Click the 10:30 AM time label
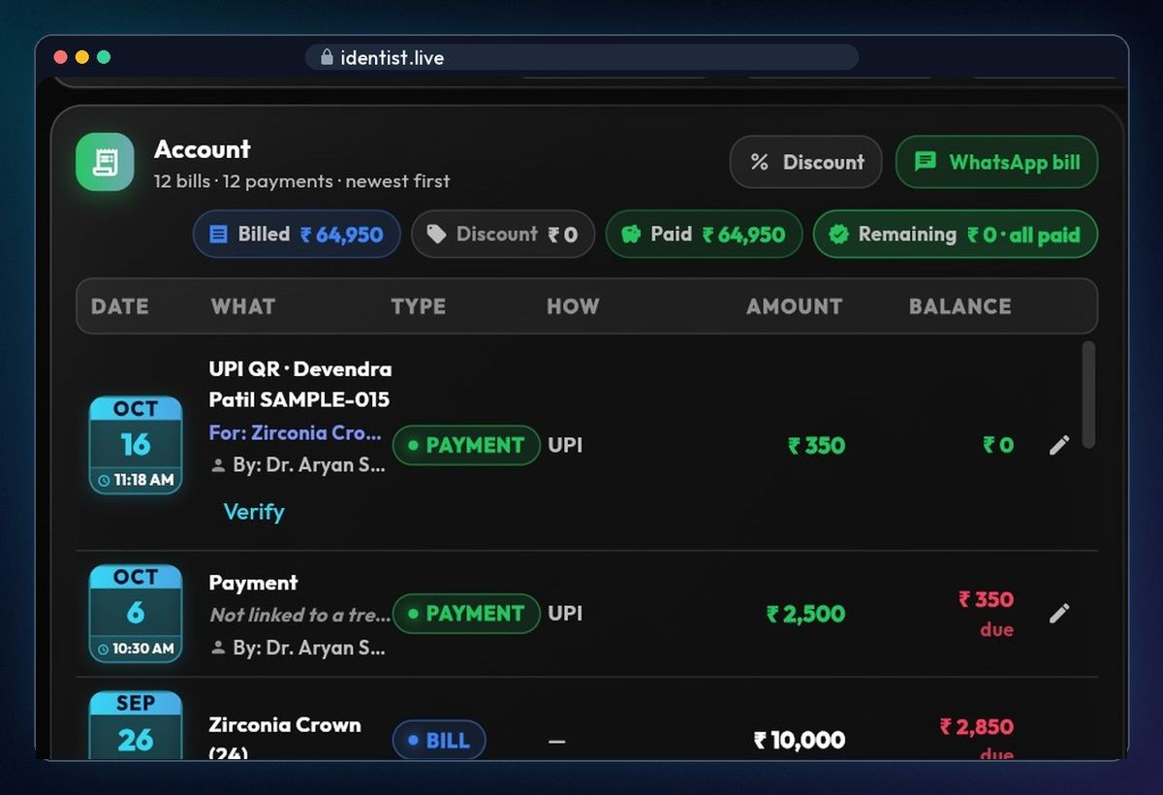Viewport: 1163px width, 795px height. pos(136,649)
